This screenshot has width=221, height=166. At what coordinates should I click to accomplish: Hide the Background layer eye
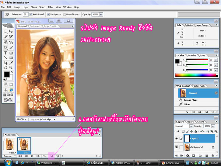pos(176,147)
